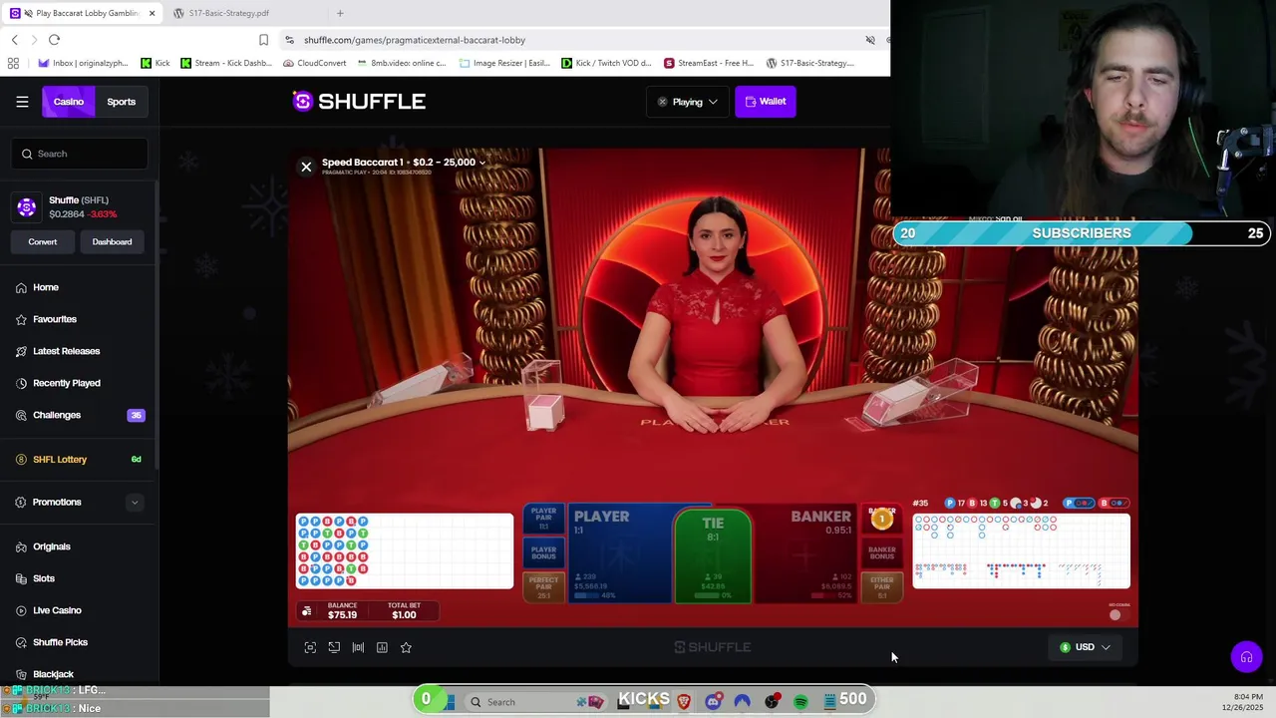Open the Speed Baccarat 1 table dropdown

tap(404, 162)
